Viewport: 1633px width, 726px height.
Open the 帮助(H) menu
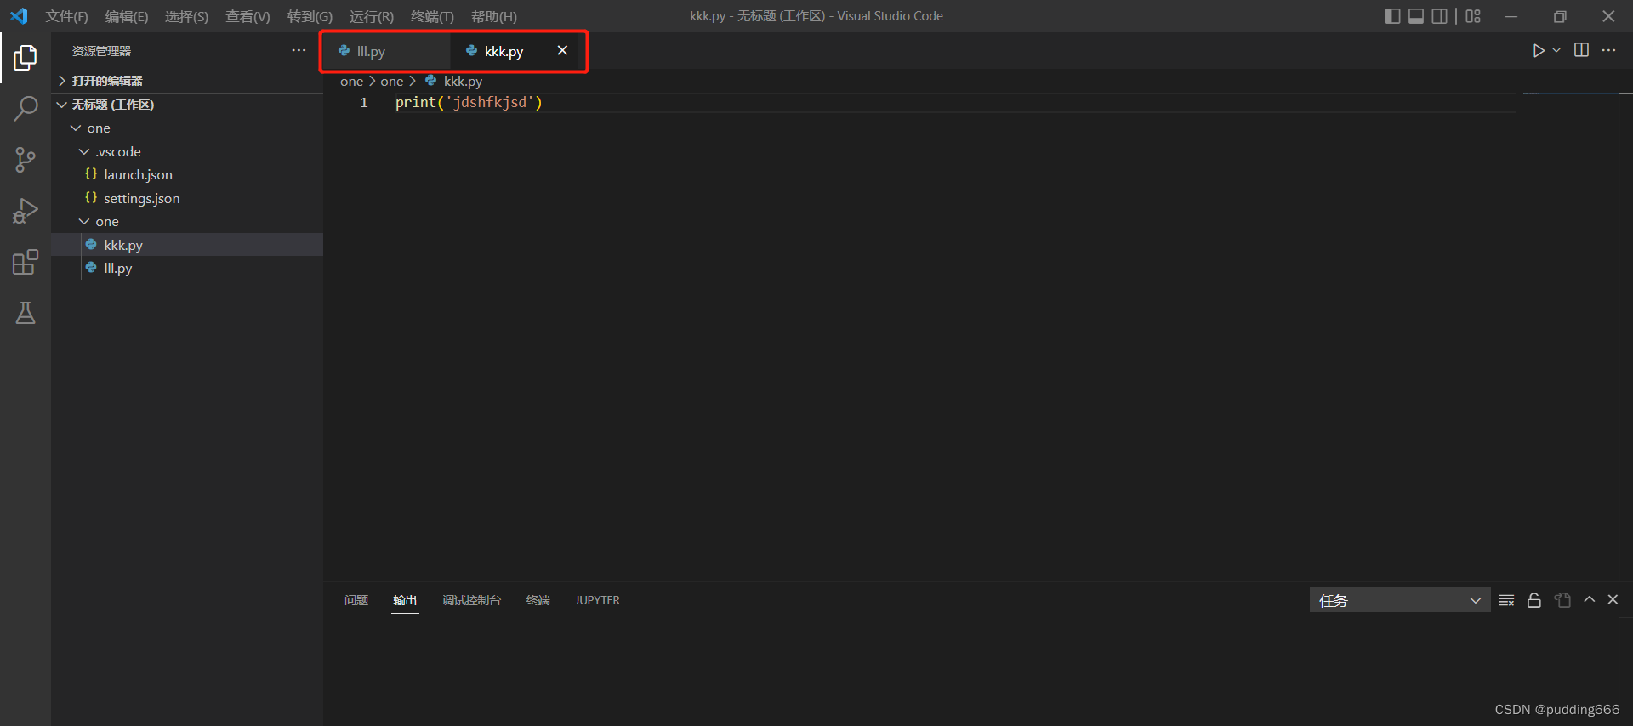493,16
